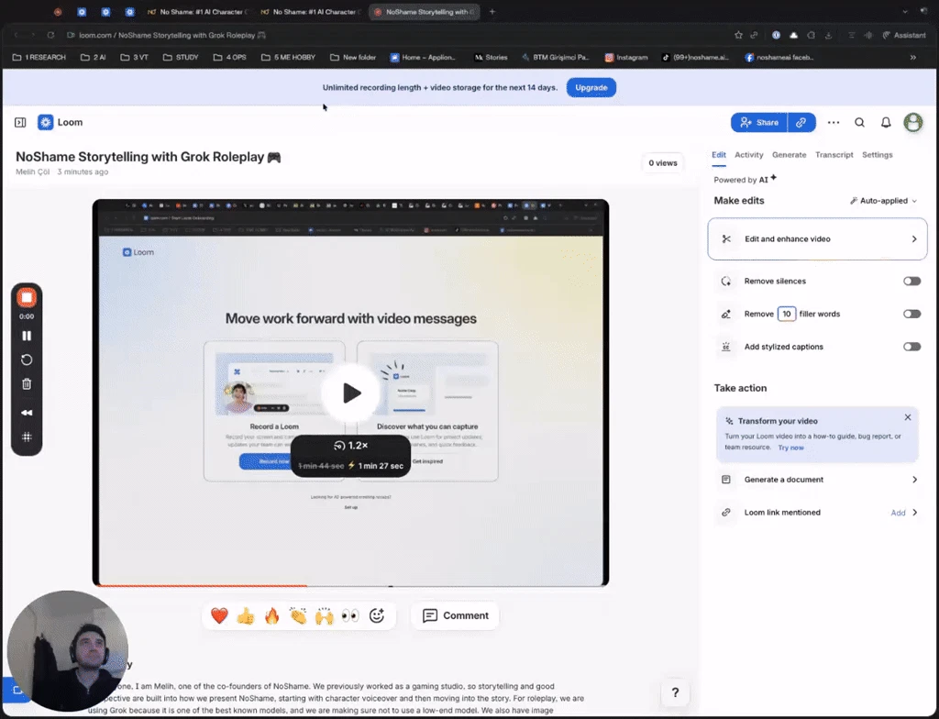Click the 1.2× playback speed badge

351,446
